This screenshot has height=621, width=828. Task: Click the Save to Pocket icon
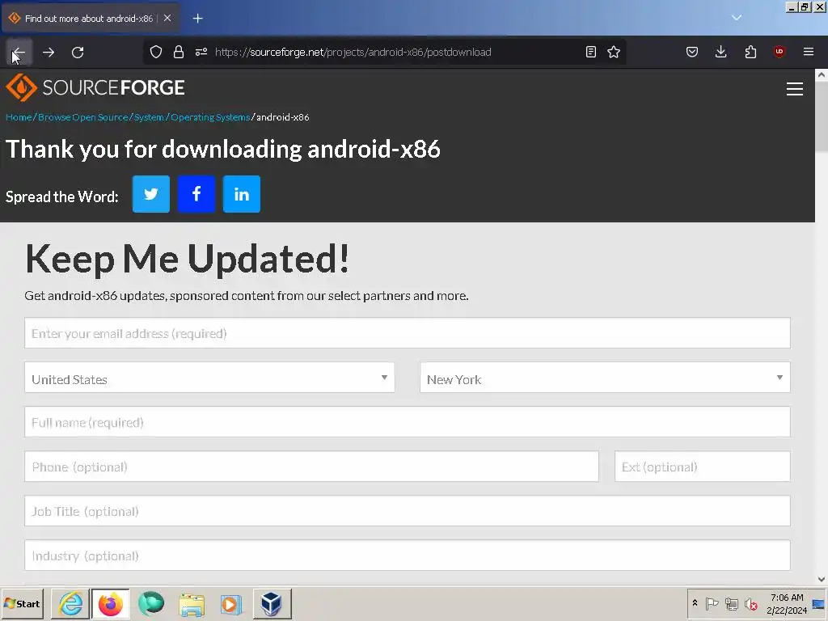click(692, 52)
